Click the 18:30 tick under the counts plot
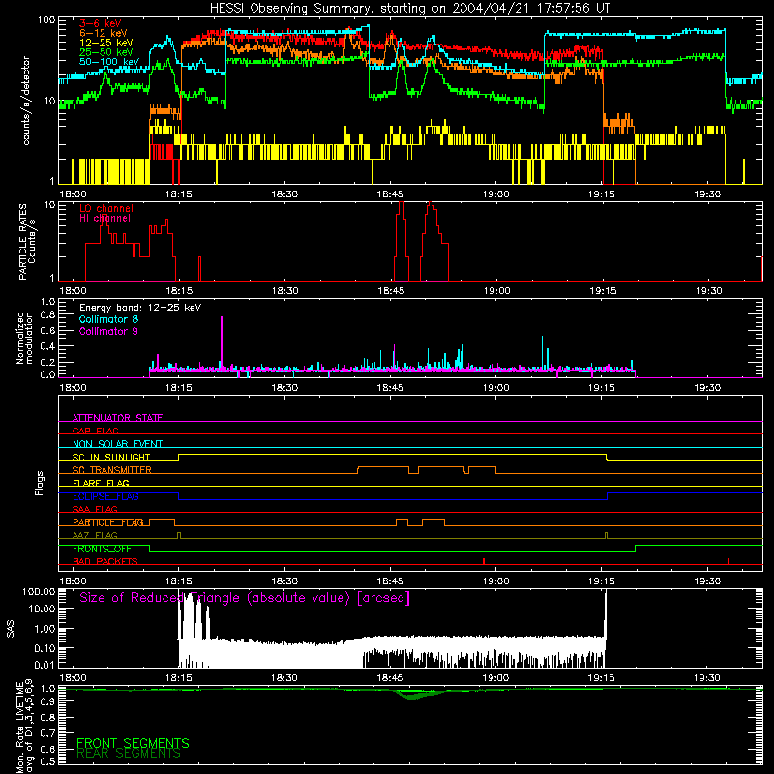The width and height of the screenshot is (774, 774). coord(284,194)
